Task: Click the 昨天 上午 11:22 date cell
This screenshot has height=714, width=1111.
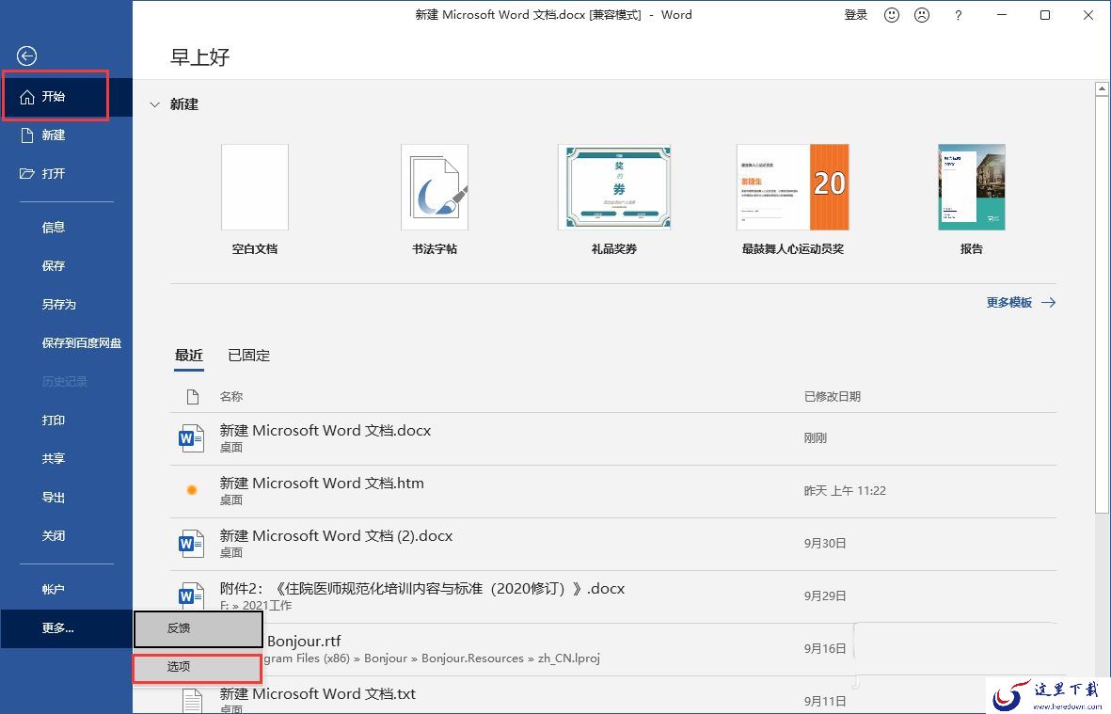Action: tap(845, 491)
